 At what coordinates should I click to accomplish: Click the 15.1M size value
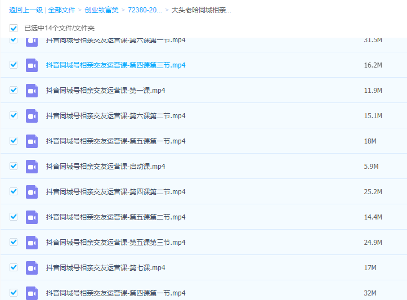click(x=373, y=116)
